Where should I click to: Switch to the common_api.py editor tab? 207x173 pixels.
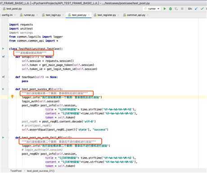(136, 15)
